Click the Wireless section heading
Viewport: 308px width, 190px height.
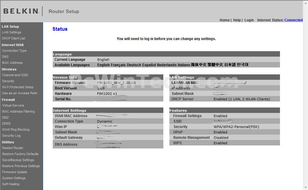(x=9, y=69)
